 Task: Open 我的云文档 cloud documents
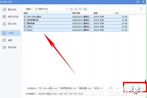pos(10,17)
